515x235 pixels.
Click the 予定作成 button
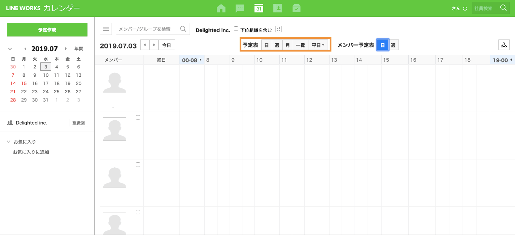pyautogui.click(x=47, y=30)
